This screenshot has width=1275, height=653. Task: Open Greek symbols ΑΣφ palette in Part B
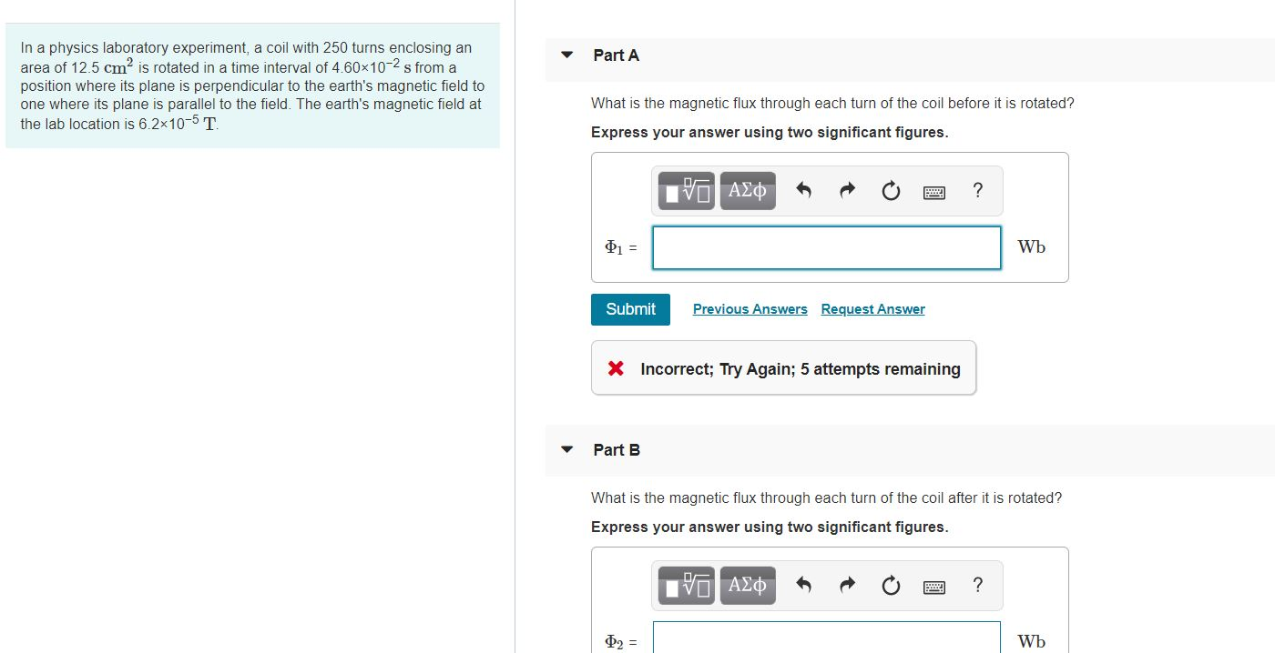pyautogui.click(x=748, y=586)
